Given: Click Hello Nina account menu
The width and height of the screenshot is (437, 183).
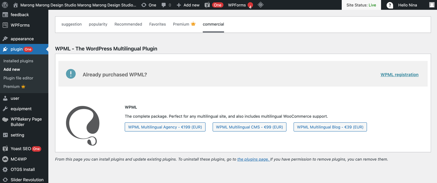Looking at the screenshot, I should [x=408, y=5].
